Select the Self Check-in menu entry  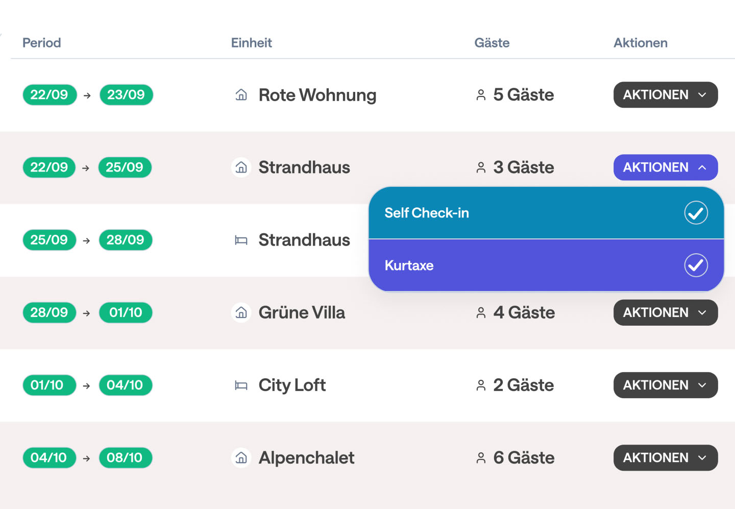(x=427, y=213)
